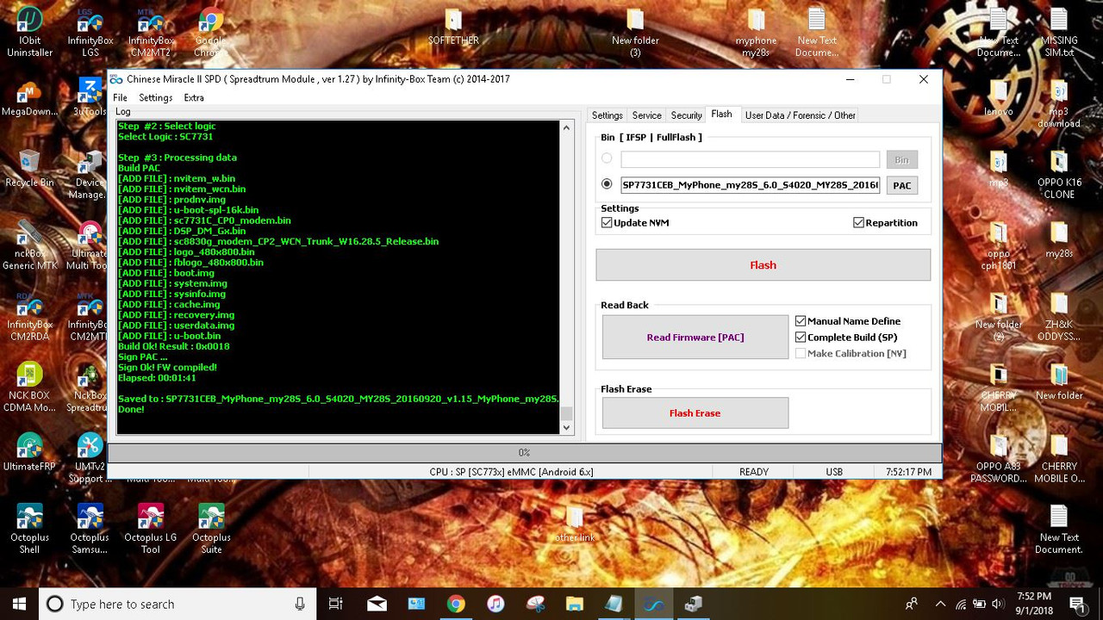The height and width of the screenshot is (620, 1103).
Task: Open ZH&K ODDYSS... desktop folder
Action: 1059,317
